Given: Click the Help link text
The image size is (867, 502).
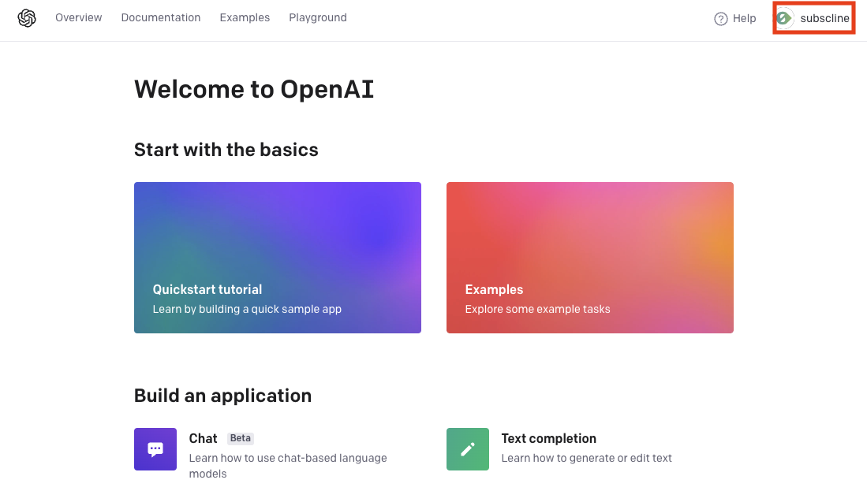Looking at the screenshot, I should coord(744,18).
